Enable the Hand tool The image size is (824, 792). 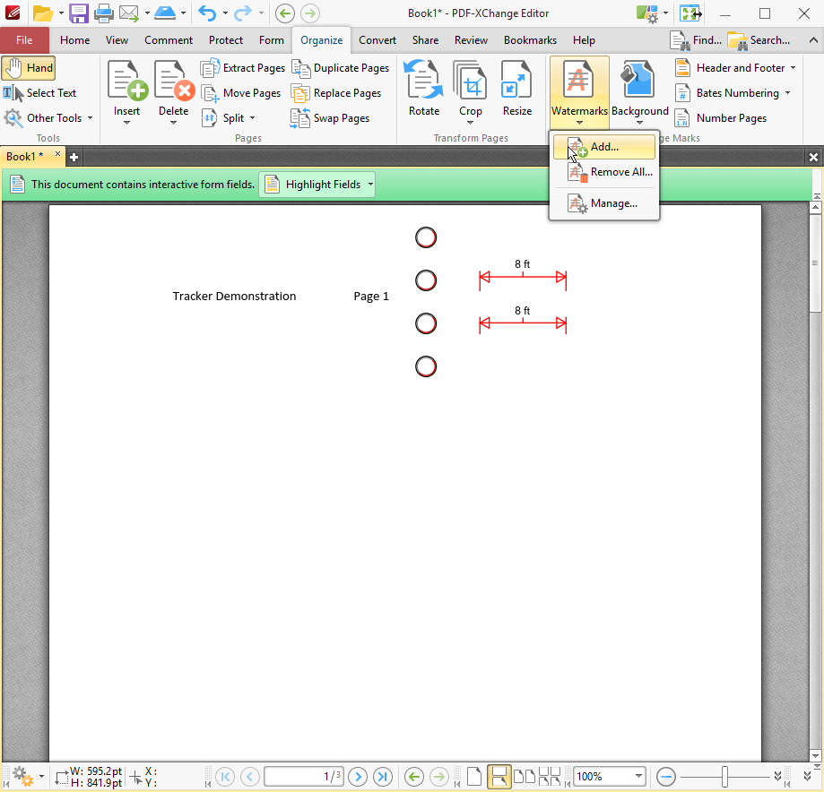(x=29, y=67)
